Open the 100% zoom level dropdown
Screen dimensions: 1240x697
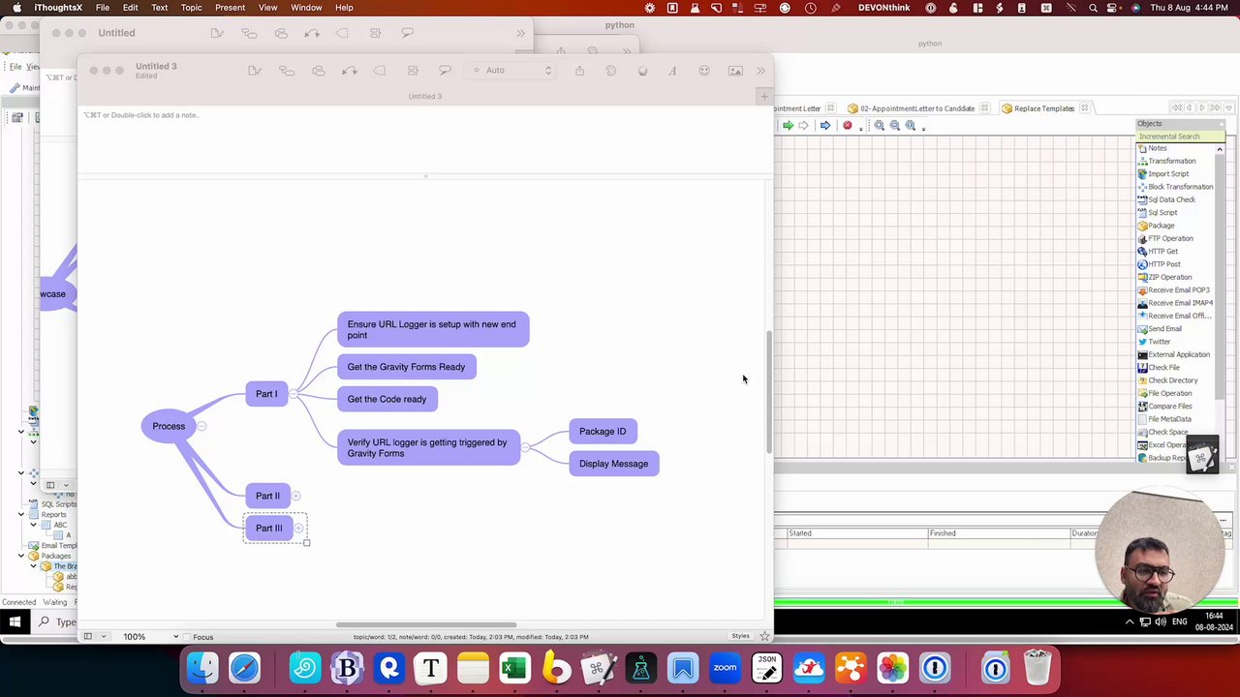point(151,637)
